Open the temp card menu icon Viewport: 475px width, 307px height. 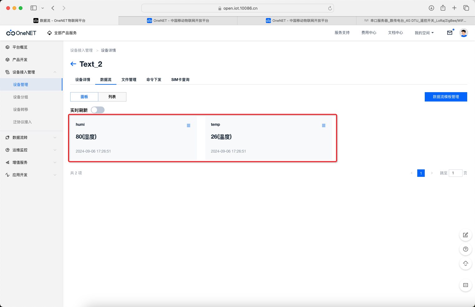(x=324, y=125)
